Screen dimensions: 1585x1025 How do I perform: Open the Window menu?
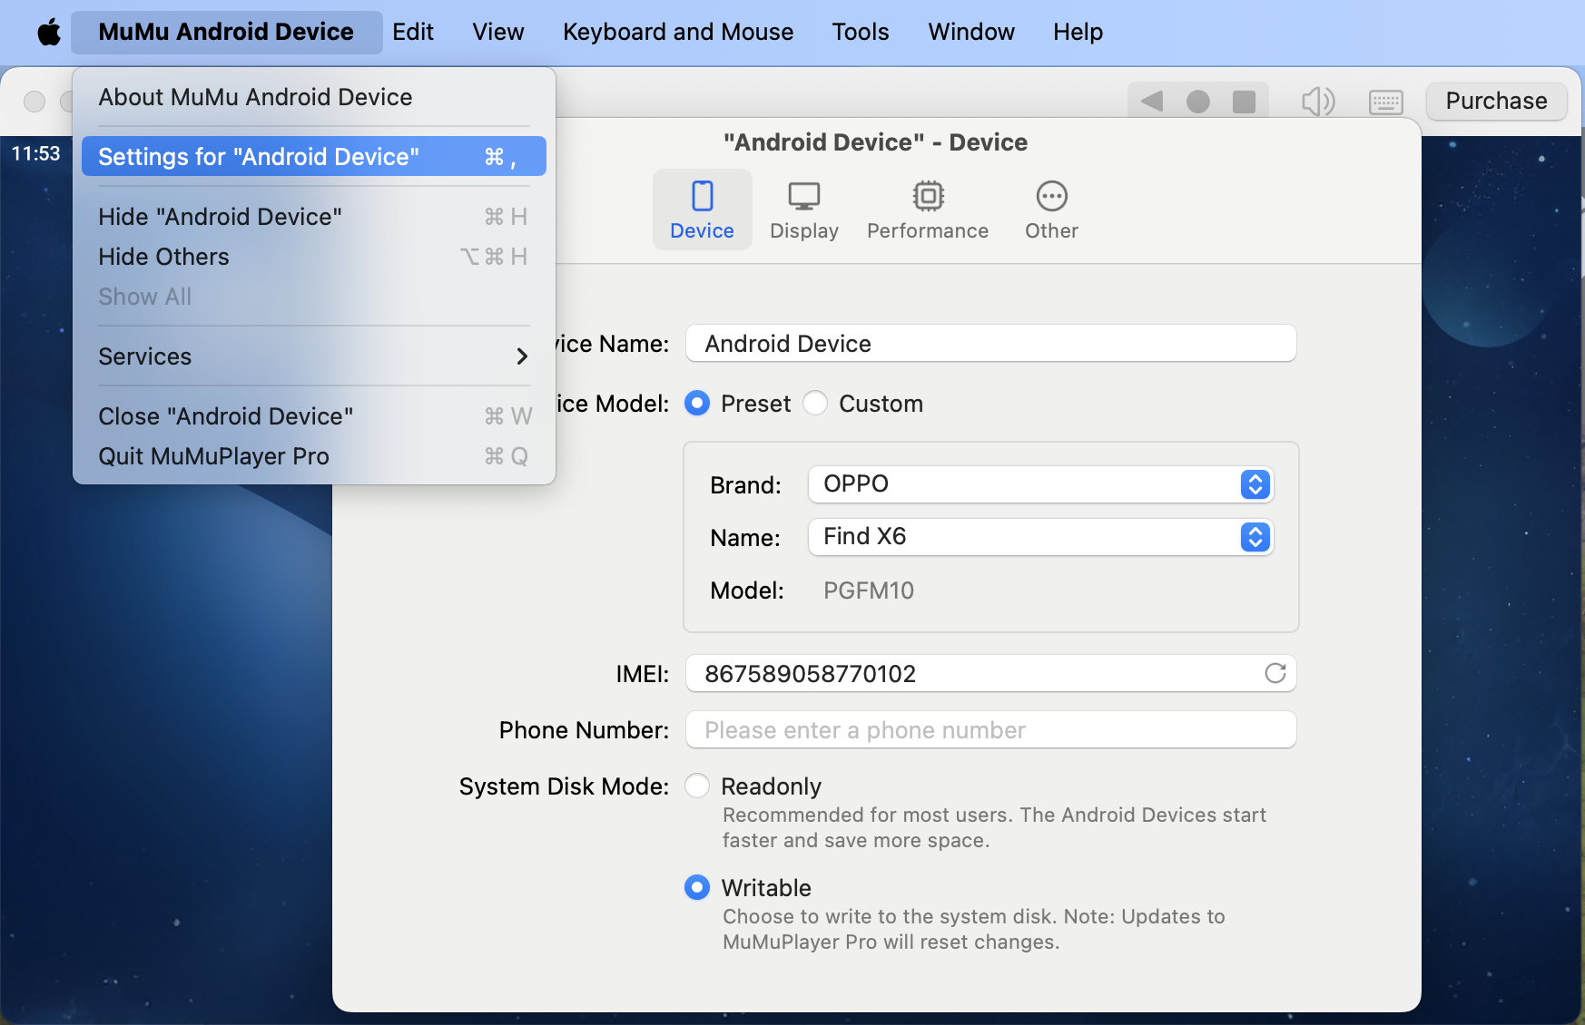coord(971,33)
